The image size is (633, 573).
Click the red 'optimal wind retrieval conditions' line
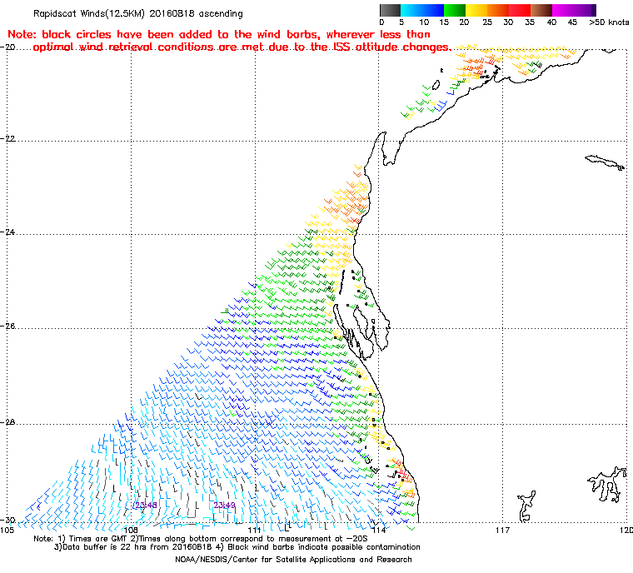(x=242, y=47)
